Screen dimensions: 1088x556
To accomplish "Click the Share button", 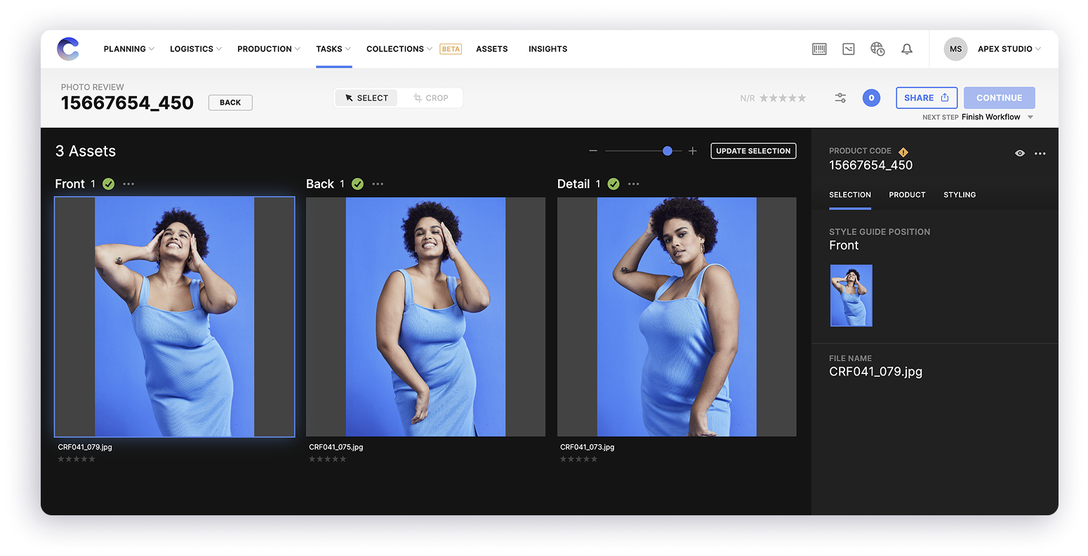I will 927,98.
